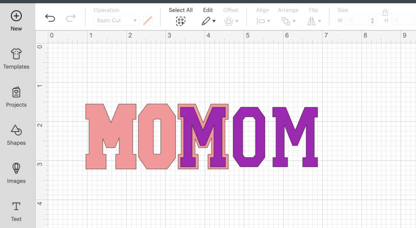Open the Arrange menu
Image resolution: width=416 pixels, height=228 pixels.
[x=288, y=21]
